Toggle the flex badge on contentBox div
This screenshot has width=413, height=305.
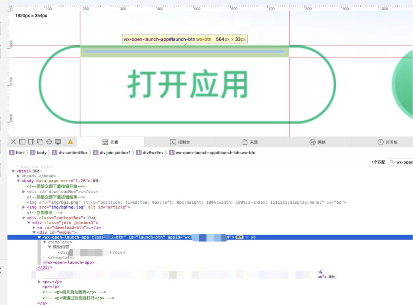tap(92, 218)
